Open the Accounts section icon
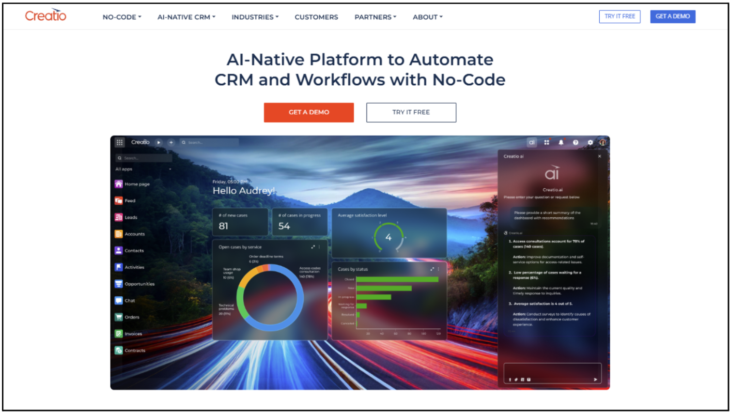 pos(119,234)
